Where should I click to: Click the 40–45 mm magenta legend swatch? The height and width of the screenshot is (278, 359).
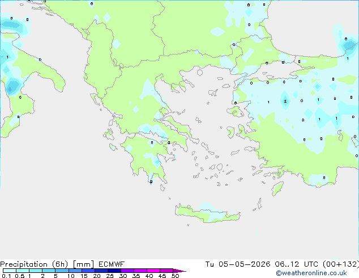click(x=153, y=271)
